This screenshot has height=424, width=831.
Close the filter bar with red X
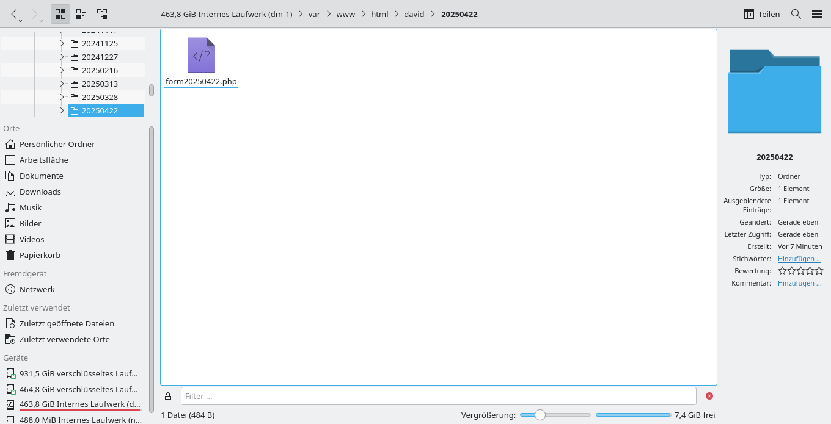tap(709, 396)
